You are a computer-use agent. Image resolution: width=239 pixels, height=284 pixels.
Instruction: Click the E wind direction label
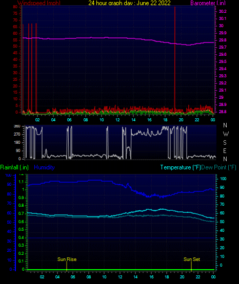click(225, 151)
